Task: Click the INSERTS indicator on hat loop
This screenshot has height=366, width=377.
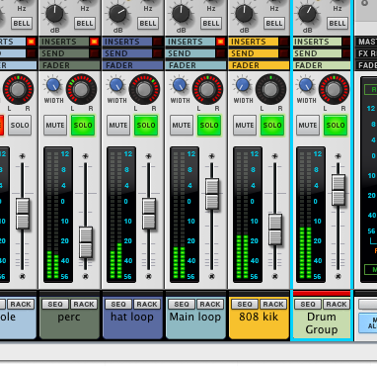Action: click(x=158, y=42)
